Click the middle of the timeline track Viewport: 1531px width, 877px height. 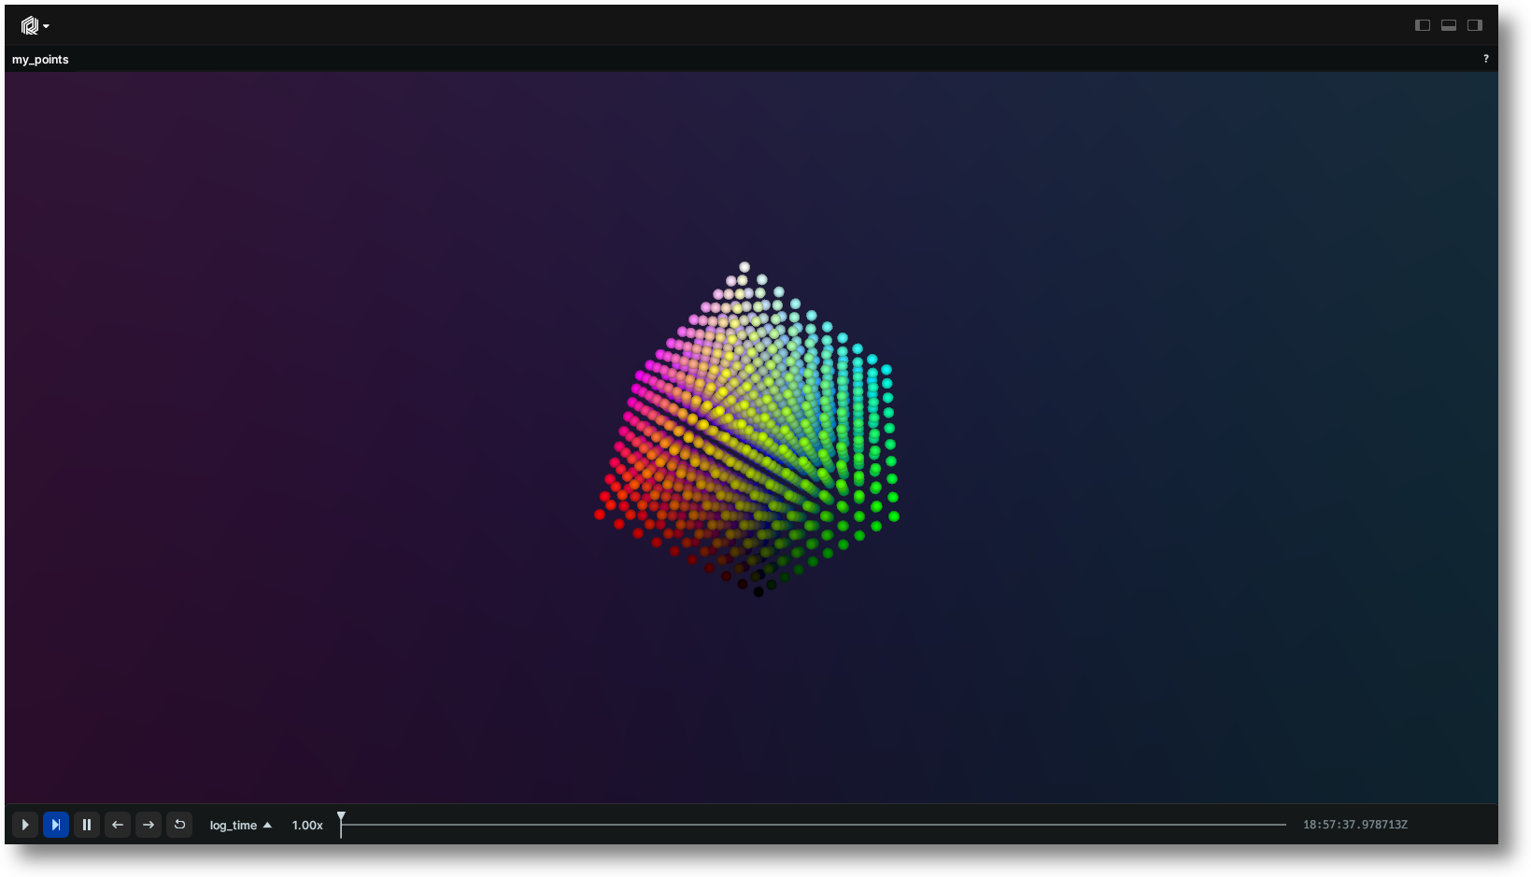click(x=813, y=825)
